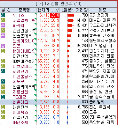
Task: Click the 증 badge icon for 한솔홈데코
Action: tap(3, 35)
